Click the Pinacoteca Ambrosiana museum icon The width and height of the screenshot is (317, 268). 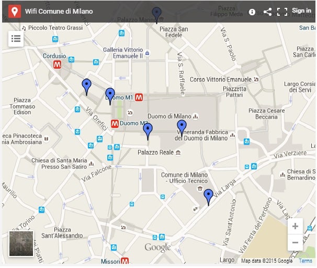coord(47,139)
